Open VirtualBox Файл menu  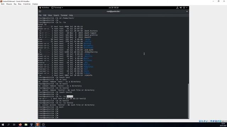tap(2, 4)
